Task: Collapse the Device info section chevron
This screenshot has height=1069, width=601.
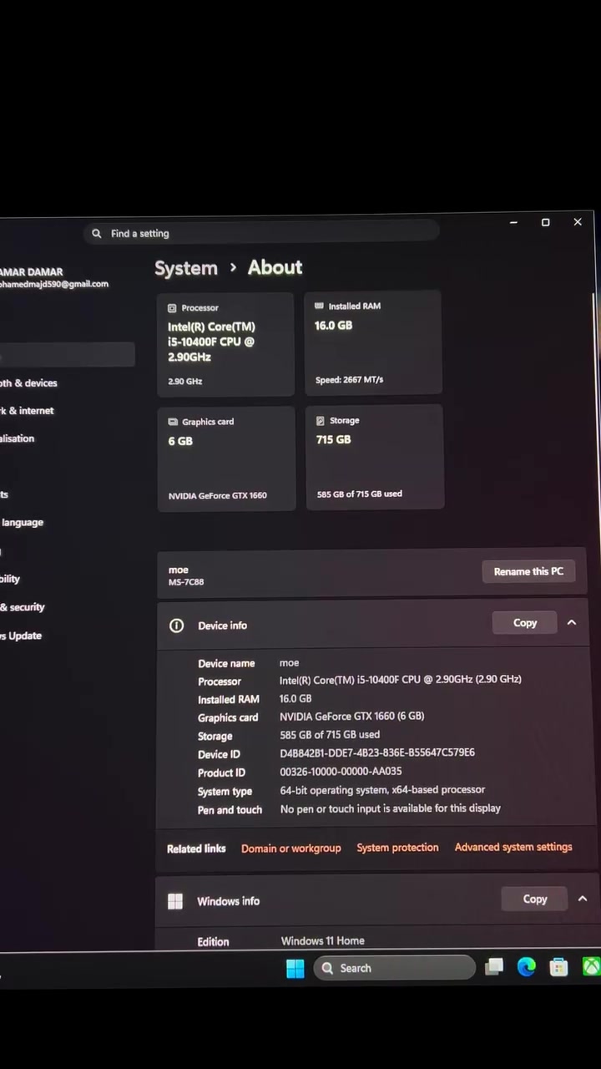Action: 572,623
